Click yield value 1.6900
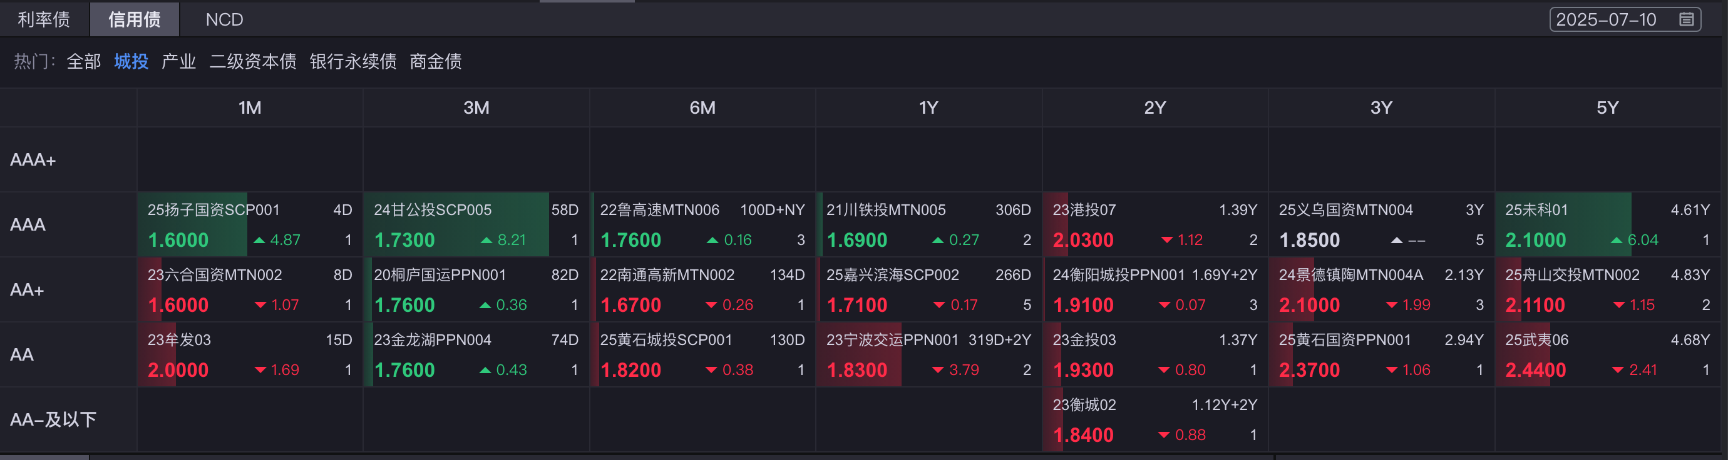 [x=856, y=241]
